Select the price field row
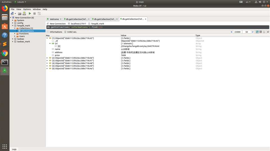 [x=157, y=55]
